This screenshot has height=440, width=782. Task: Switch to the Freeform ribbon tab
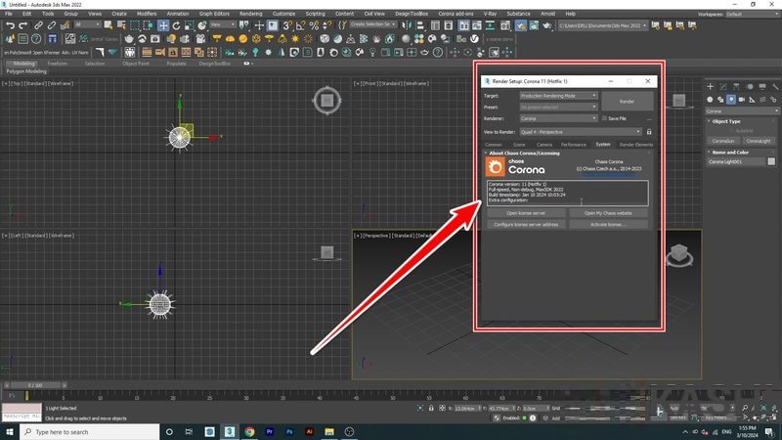[x=58, y=64]
